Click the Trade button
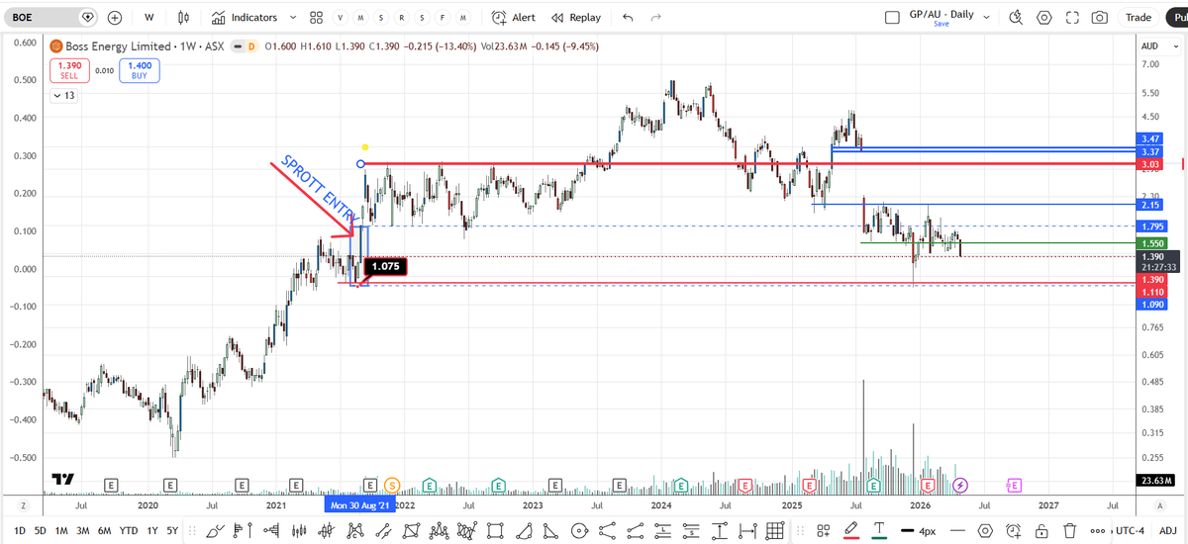The image size is (1188, 544). (x=1138, y=17)
